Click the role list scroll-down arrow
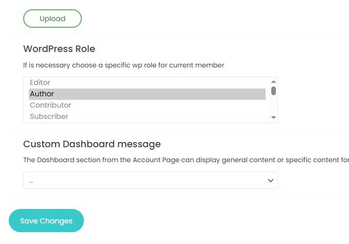This screenshot has width=349, height=244. (x=274, y=118)
